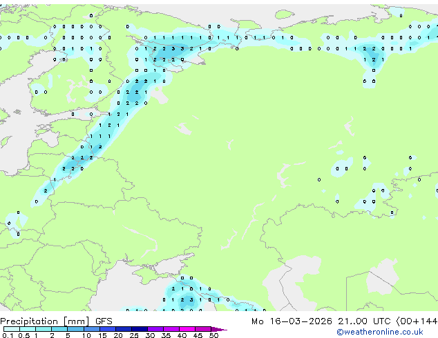438x338 pixels.
Task: Select the legend swatch between 5 and 10
Action: click(75, 329)
